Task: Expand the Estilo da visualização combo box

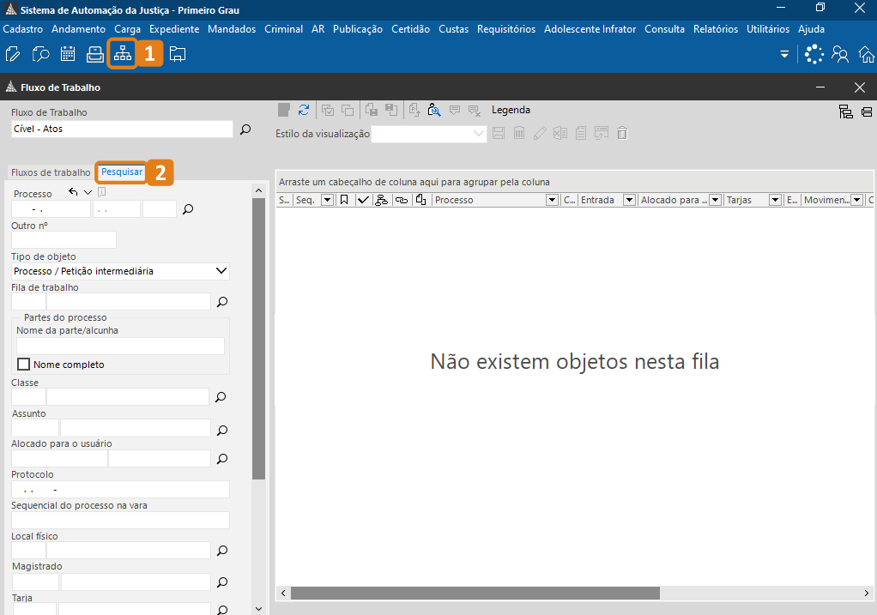Action: point(479,134)
